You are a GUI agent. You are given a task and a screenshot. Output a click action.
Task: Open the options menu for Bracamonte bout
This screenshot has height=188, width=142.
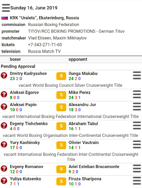tap(137, 168)
